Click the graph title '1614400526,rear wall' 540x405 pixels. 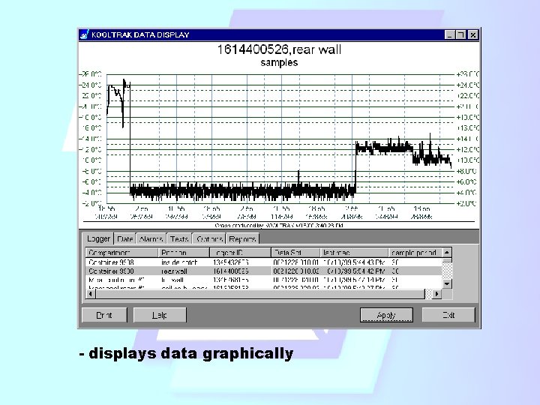point(279,49)
